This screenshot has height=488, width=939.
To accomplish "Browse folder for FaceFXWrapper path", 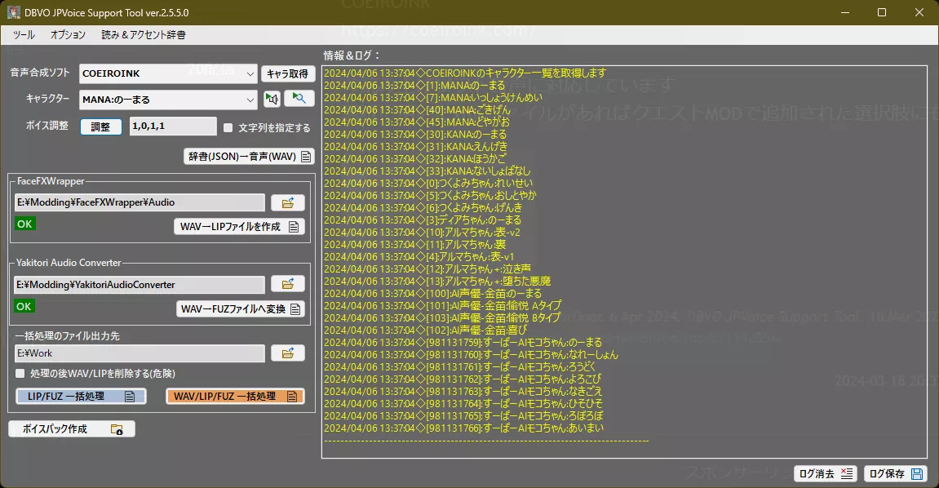I will [288, 203].
